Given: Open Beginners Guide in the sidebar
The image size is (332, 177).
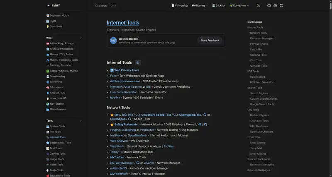Looking at the screenshot, I should point(58,15).
